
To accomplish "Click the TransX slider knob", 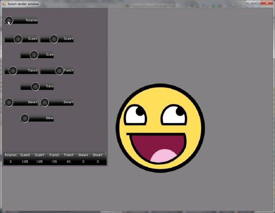I will [x=13, y=71].
